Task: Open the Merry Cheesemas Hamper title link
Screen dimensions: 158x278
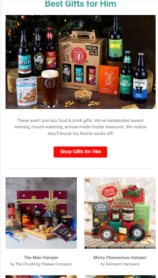Action: 120,257
